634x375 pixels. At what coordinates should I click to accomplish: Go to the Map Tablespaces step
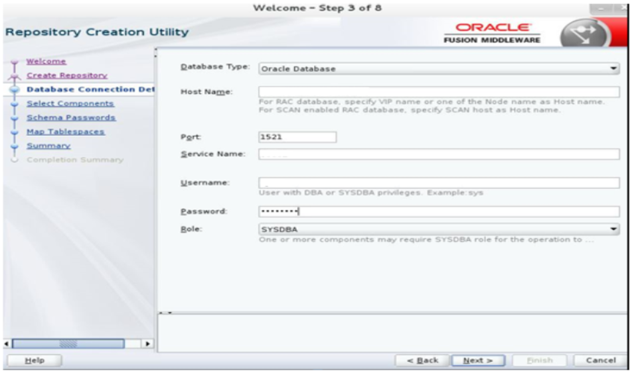coord(66,132)
